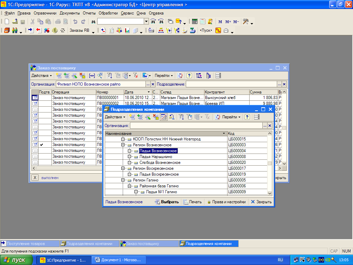Screen dimensions: 353x265
Task: Click search by number icon in Заказ поставщику toolbar
Action: pyautogui.click(x=100, y=76)
